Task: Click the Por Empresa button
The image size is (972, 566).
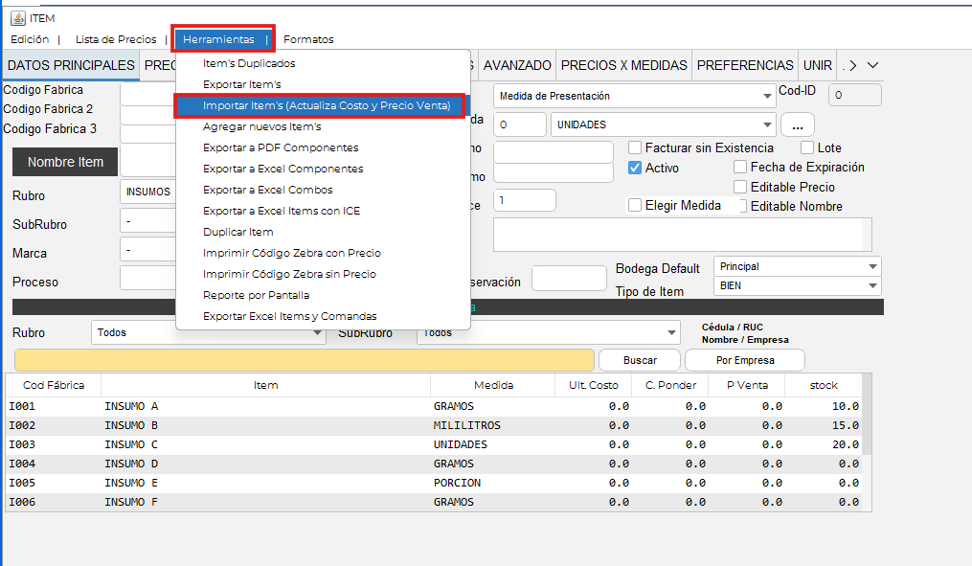Action: (745, 360)
